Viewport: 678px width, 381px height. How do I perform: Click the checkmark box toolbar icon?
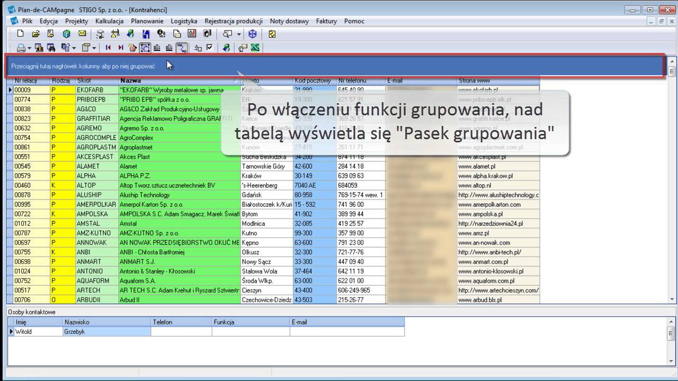(x=209, y=48)
